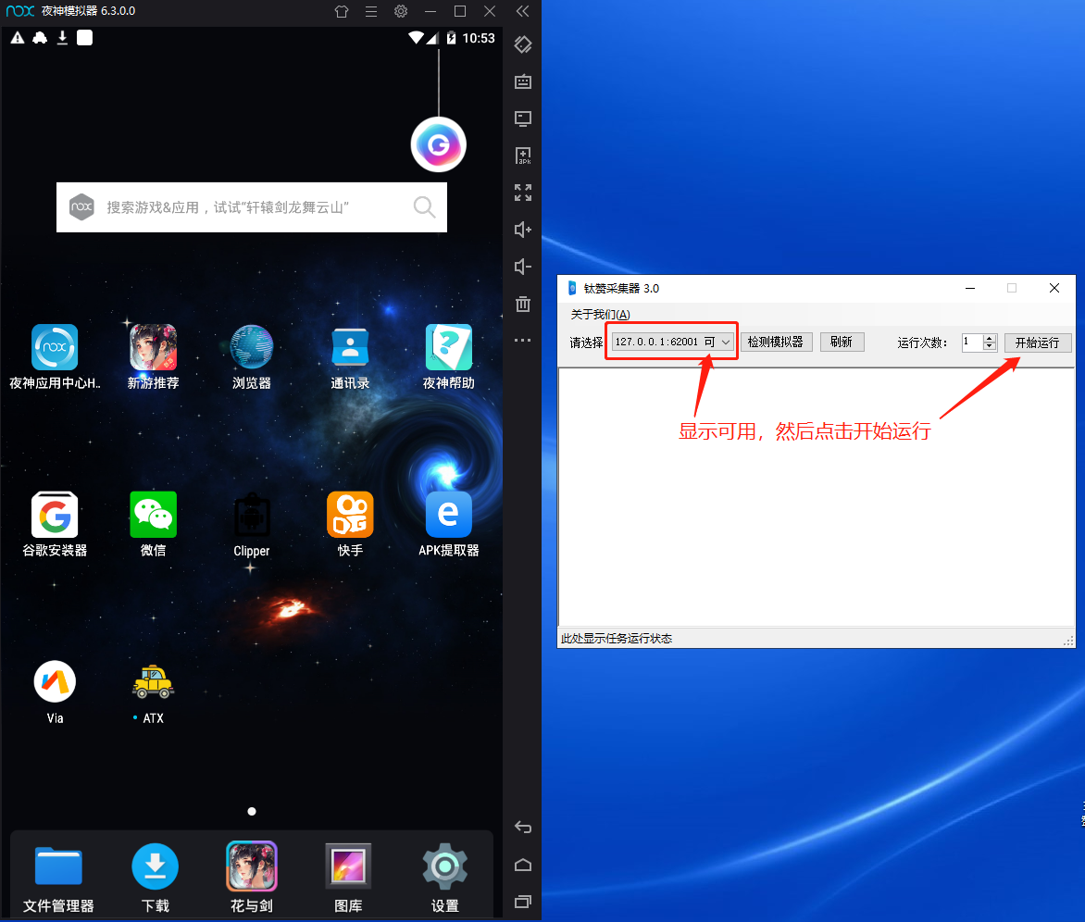
Task: Click Nox volume up icon
Action: (x=523, y=230)
